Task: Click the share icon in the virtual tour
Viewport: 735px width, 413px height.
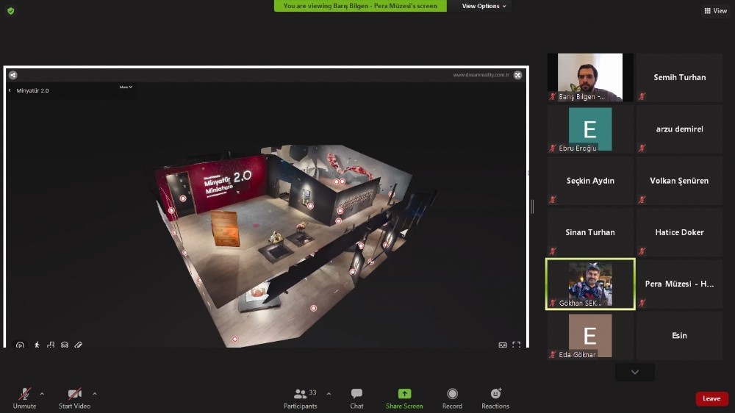Action: click(12, 75)
